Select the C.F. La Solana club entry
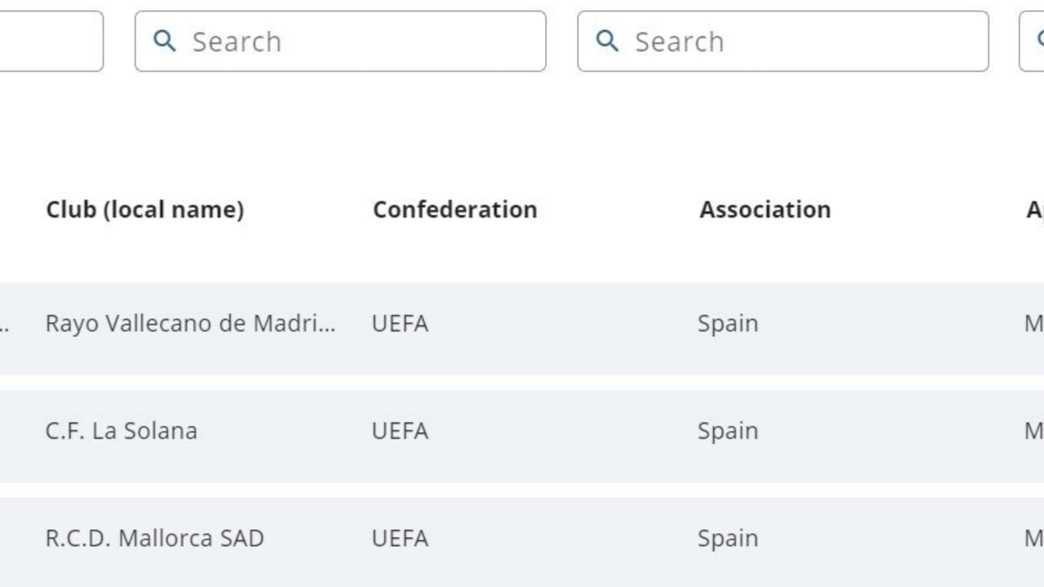 (x=122, y=430)
